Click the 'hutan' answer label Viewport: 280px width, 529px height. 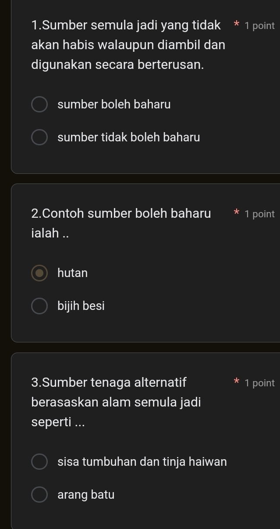pos(73,273)
